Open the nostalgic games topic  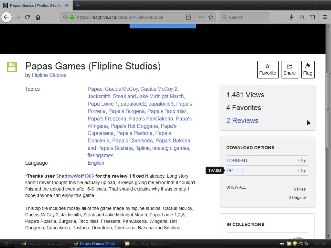(171, 148)
